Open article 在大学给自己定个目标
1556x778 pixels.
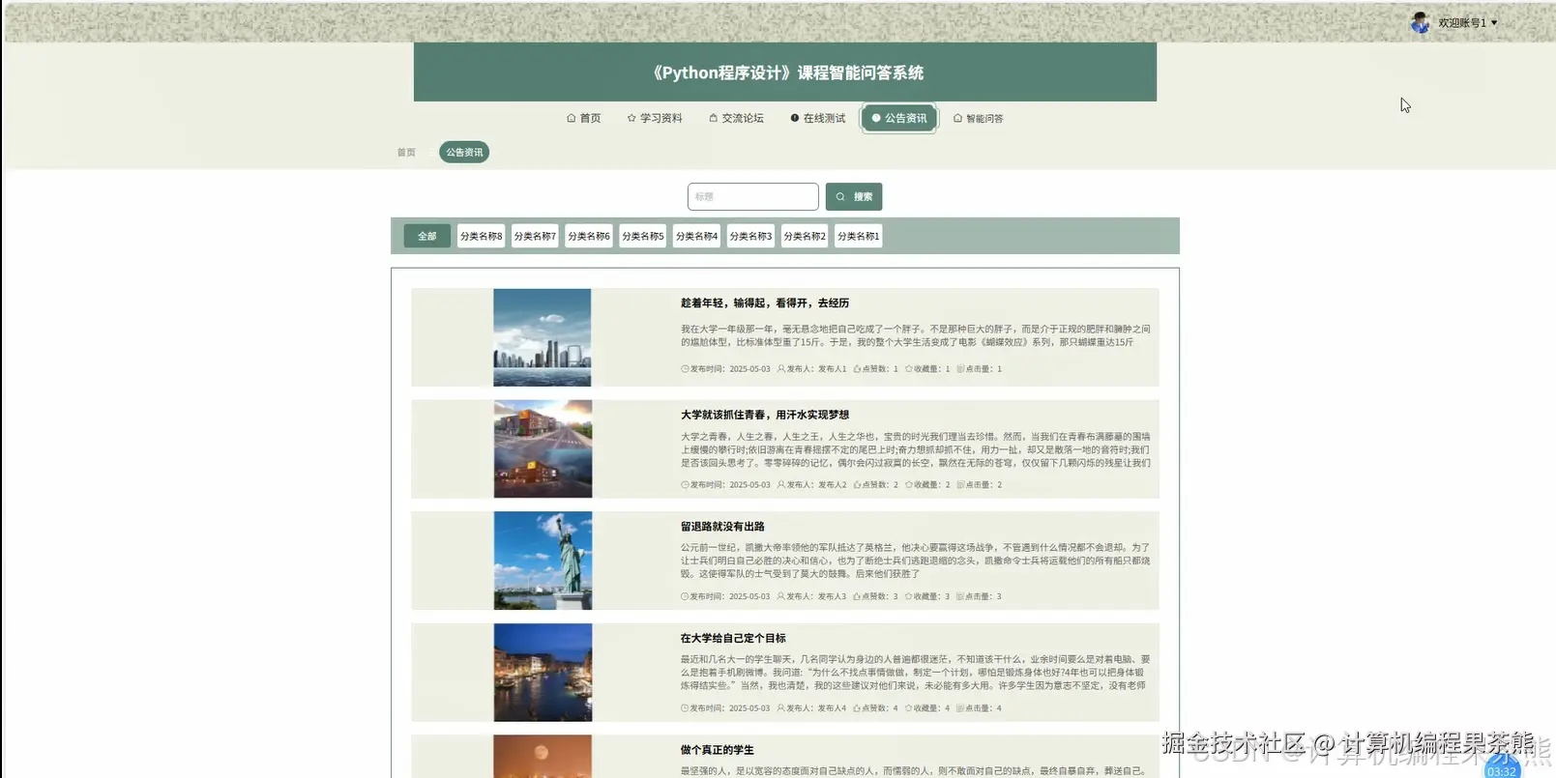[733, 638]
